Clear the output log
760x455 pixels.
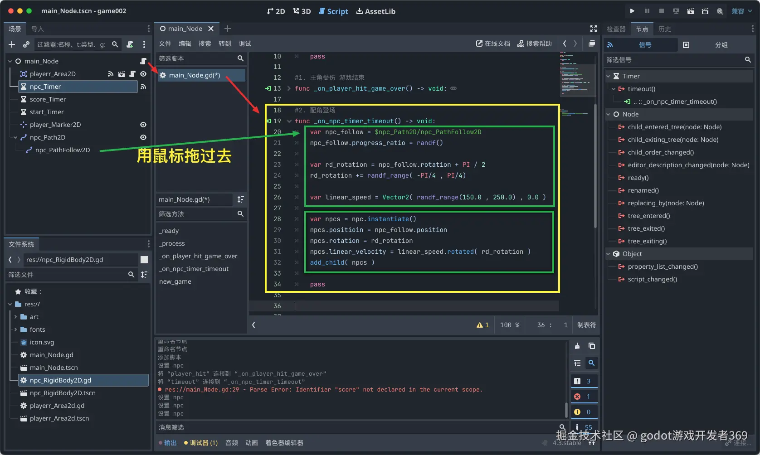point(577,346)
